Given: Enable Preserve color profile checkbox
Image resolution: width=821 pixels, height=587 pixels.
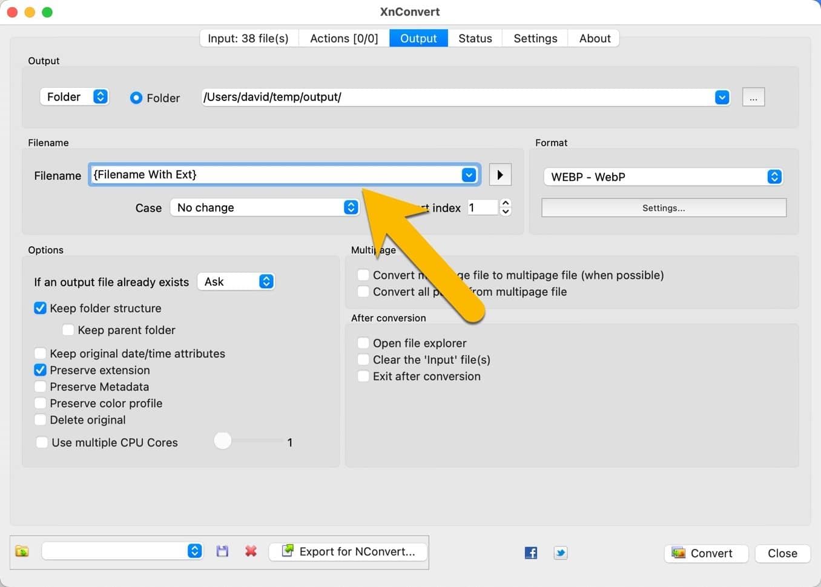Looking at the screenshot, I should point(41,403).
